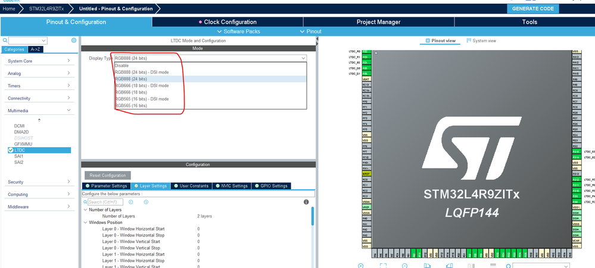Click the parameter Search (Ctrl+F) field
The image size is (595, 268).
point(106,202)
